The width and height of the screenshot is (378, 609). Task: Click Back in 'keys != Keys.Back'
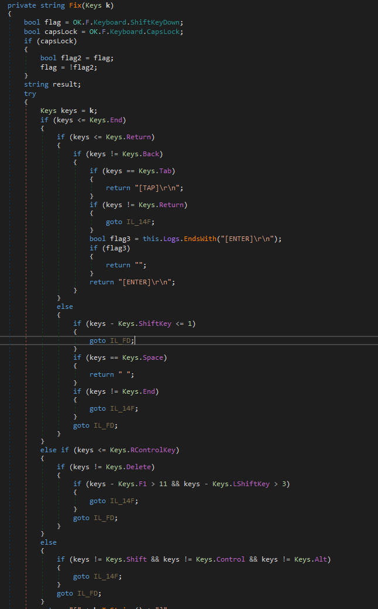[x=151, y=154]
